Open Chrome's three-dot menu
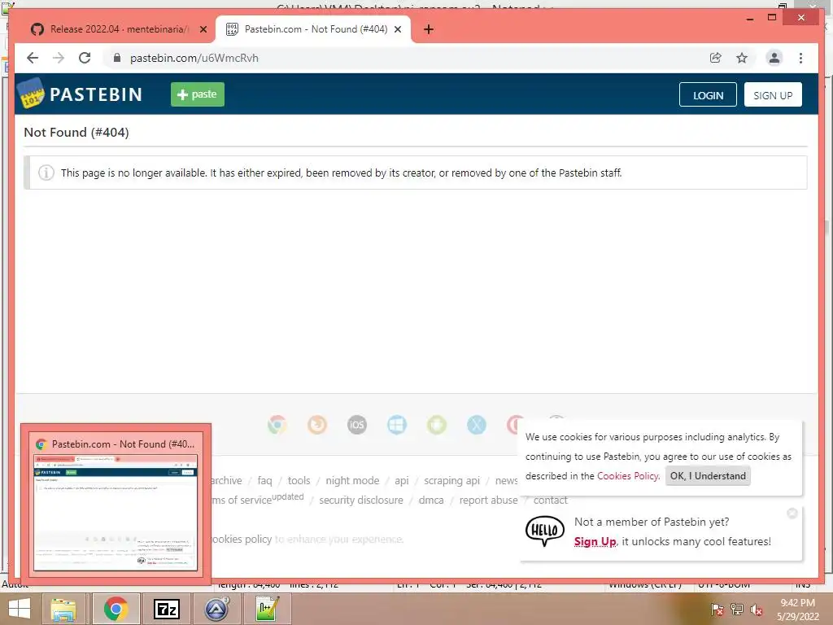 point(800,58)
